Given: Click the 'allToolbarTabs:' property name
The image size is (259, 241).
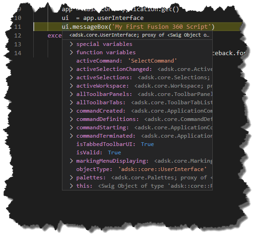Looking at the screenshot, I should tap(101, 102).
